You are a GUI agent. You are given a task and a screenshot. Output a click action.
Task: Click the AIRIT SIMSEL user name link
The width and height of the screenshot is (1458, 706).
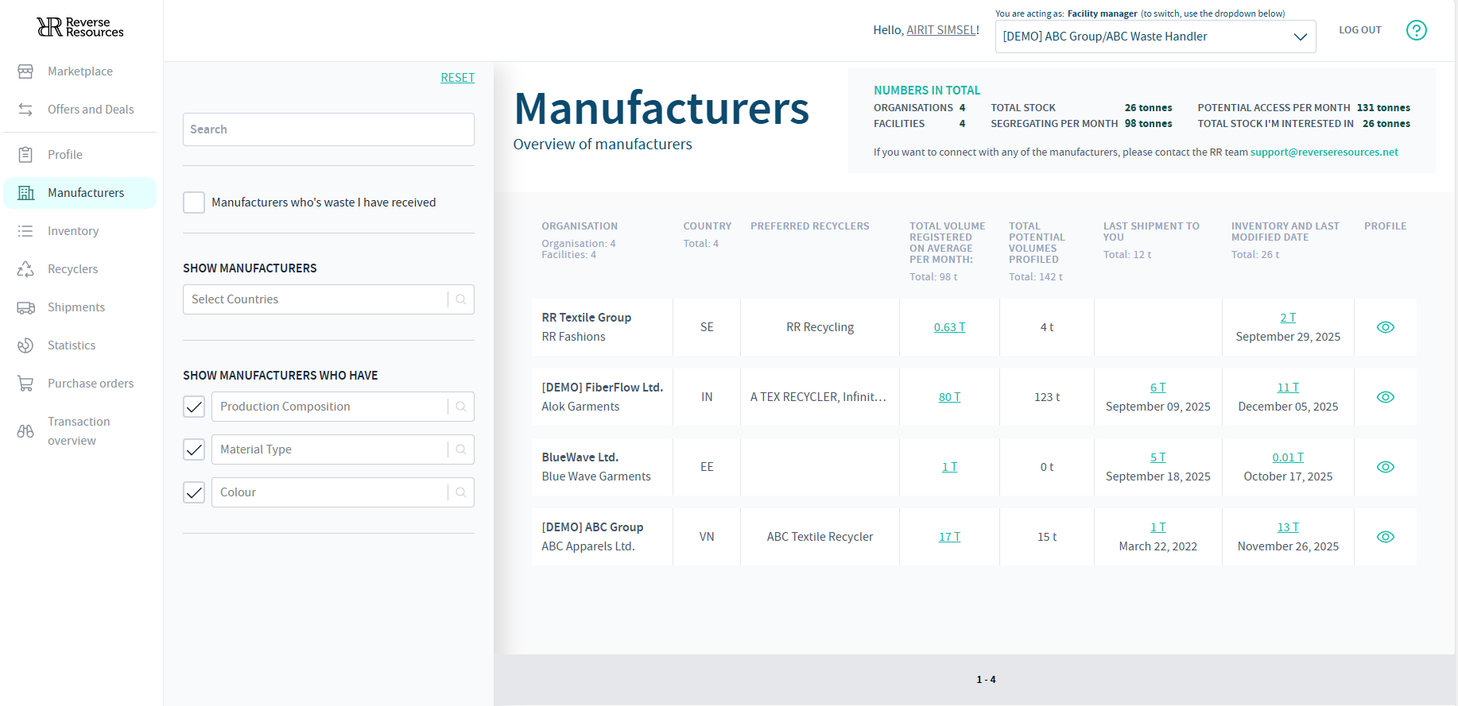[x=941, y=30]
